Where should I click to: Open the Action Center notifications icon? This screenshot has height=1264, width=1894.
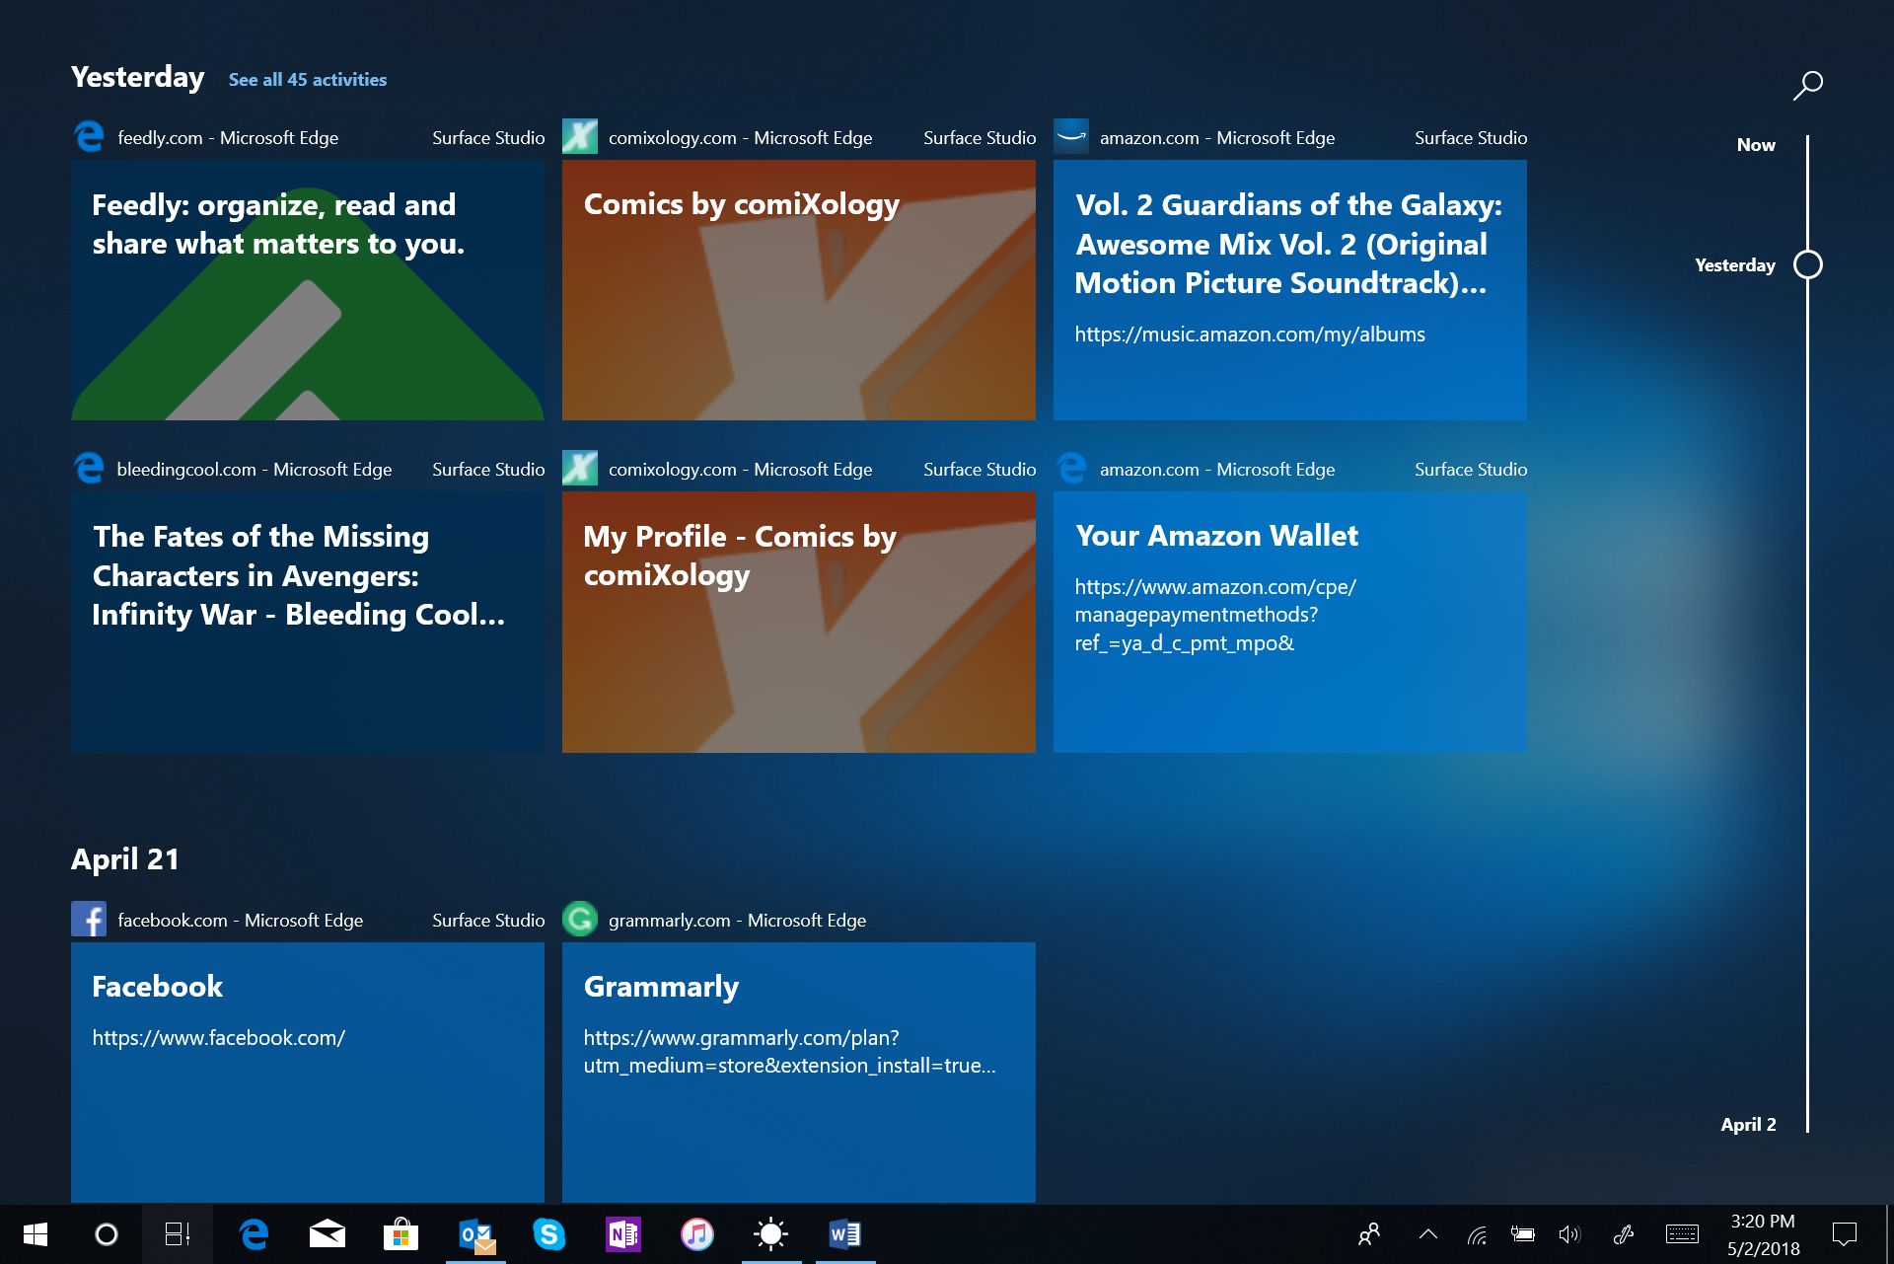(1844, 1233)
